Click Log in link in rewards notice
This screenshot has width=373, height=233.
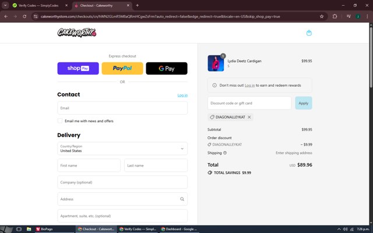tap(250, 86)
